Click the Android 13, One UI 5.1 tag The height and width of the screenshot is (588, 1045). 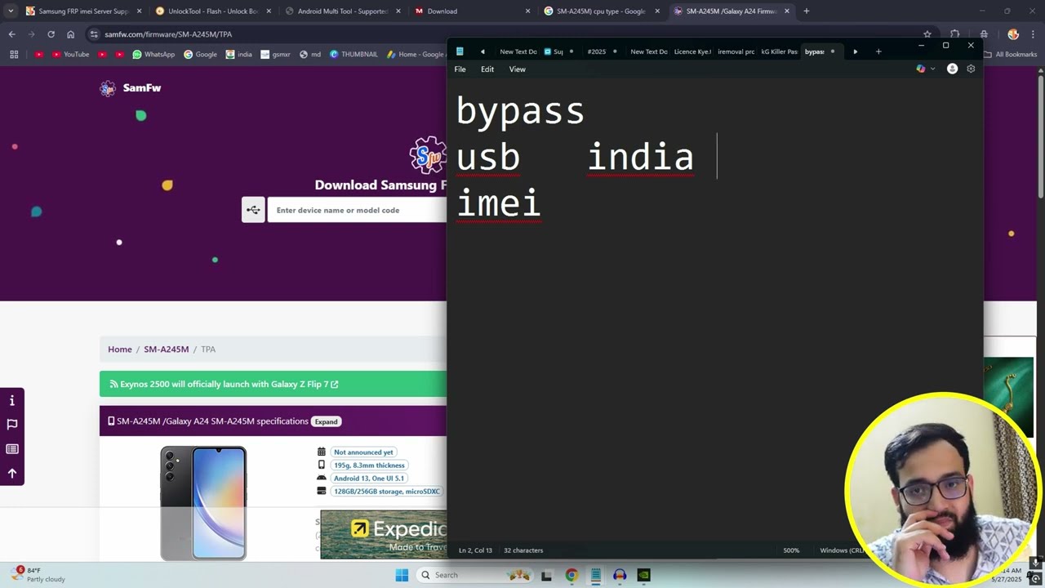tap(369, 479)
